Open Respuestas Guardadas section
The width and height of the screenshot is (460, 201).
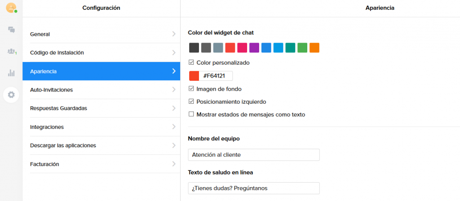pos(101,108)
